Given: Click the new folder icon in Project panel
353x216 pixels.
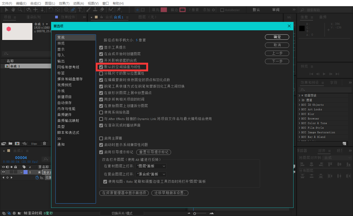Looking at the screenshot, I should [10, 143].
